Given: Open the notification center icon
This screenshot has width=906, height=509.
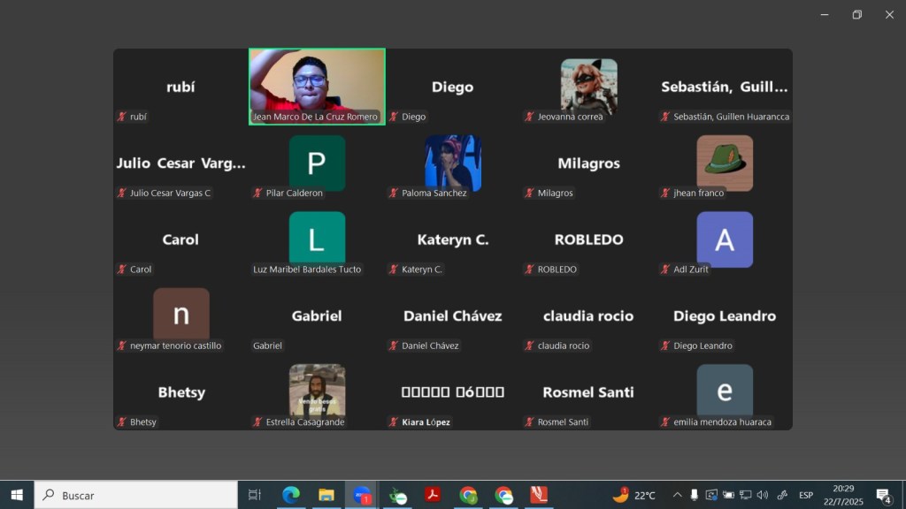Looking at the screenshot, I should coord(883,496).
